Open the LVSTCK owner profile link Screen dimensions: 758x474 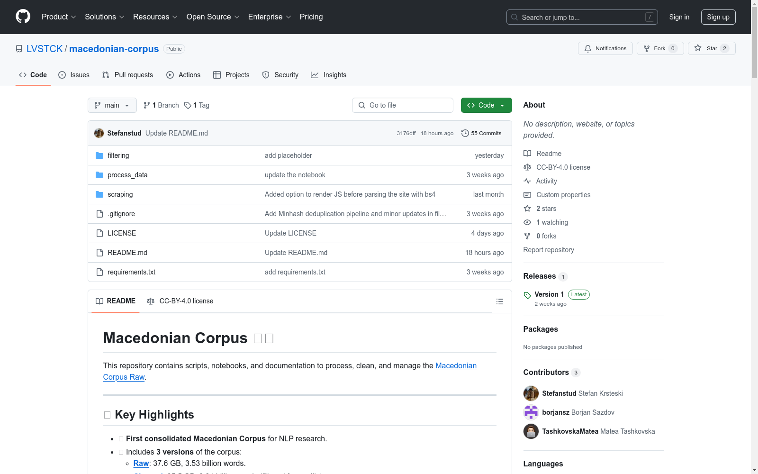(45, 49)
